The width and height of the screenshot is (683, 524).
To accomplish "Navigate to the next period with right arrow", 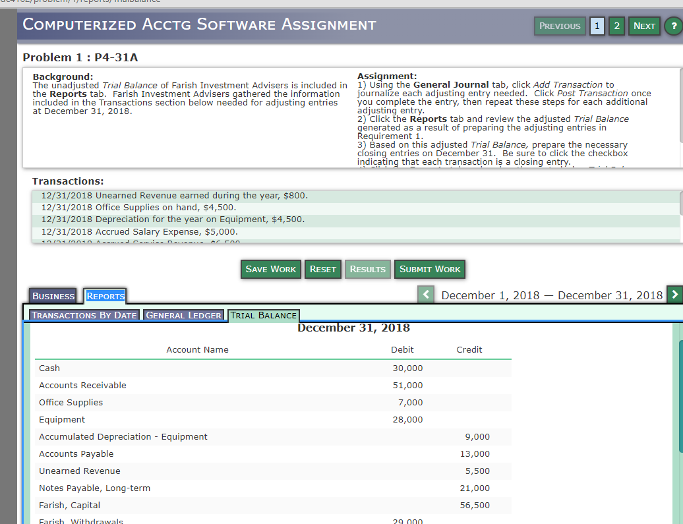I will (x=676, y=295).
